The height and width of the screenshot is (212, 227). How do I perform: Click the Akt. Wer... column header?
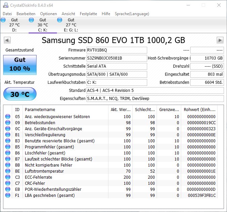pyautogui.click(x=120, y=109)
